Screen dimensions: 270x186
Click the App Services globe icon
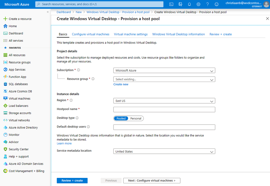(x=5, y=69)
